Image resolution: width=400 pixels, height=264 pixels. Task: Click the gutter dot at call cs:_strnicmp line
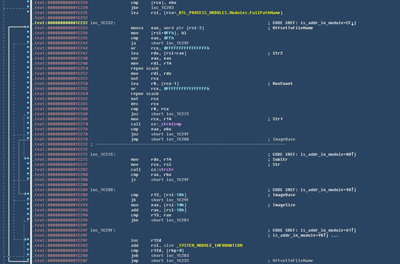pyautogui.click(x=28, y=124)
